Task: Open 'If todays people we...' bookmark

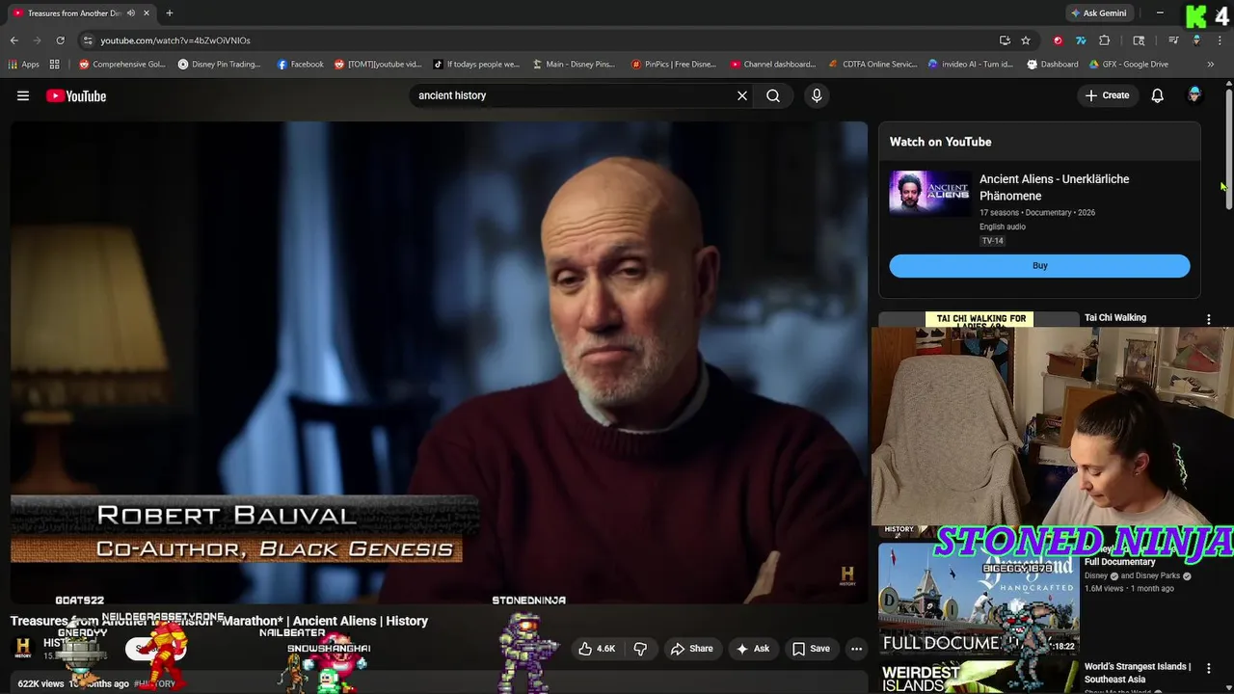Action: tap(476, 65)
